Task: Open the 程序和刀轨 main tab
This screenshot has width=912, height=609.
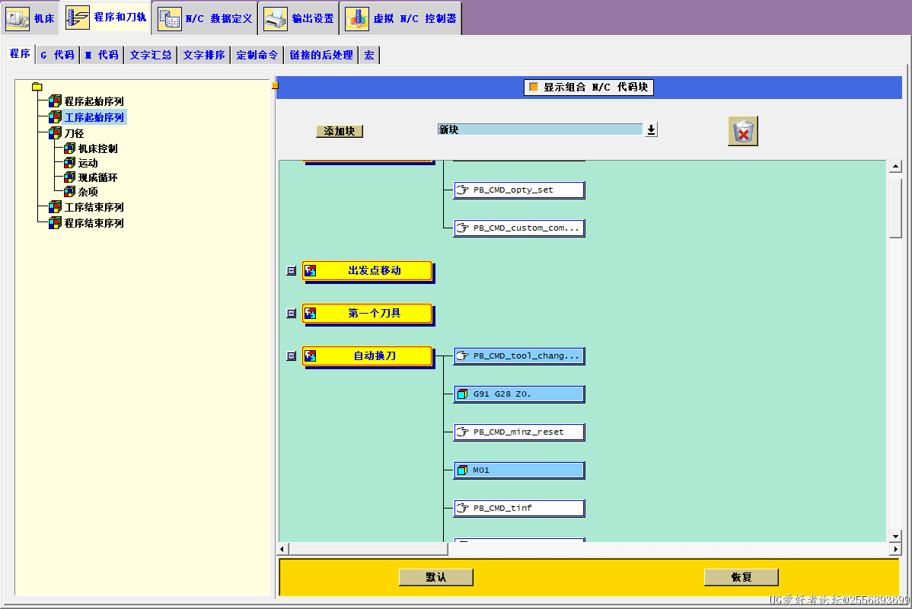Action: pos(105,18)
